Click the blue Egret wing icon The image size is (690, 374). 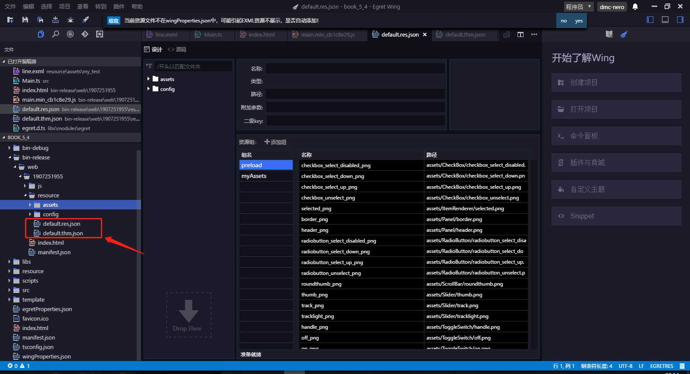pyautogui.click(x=624, y=34)
